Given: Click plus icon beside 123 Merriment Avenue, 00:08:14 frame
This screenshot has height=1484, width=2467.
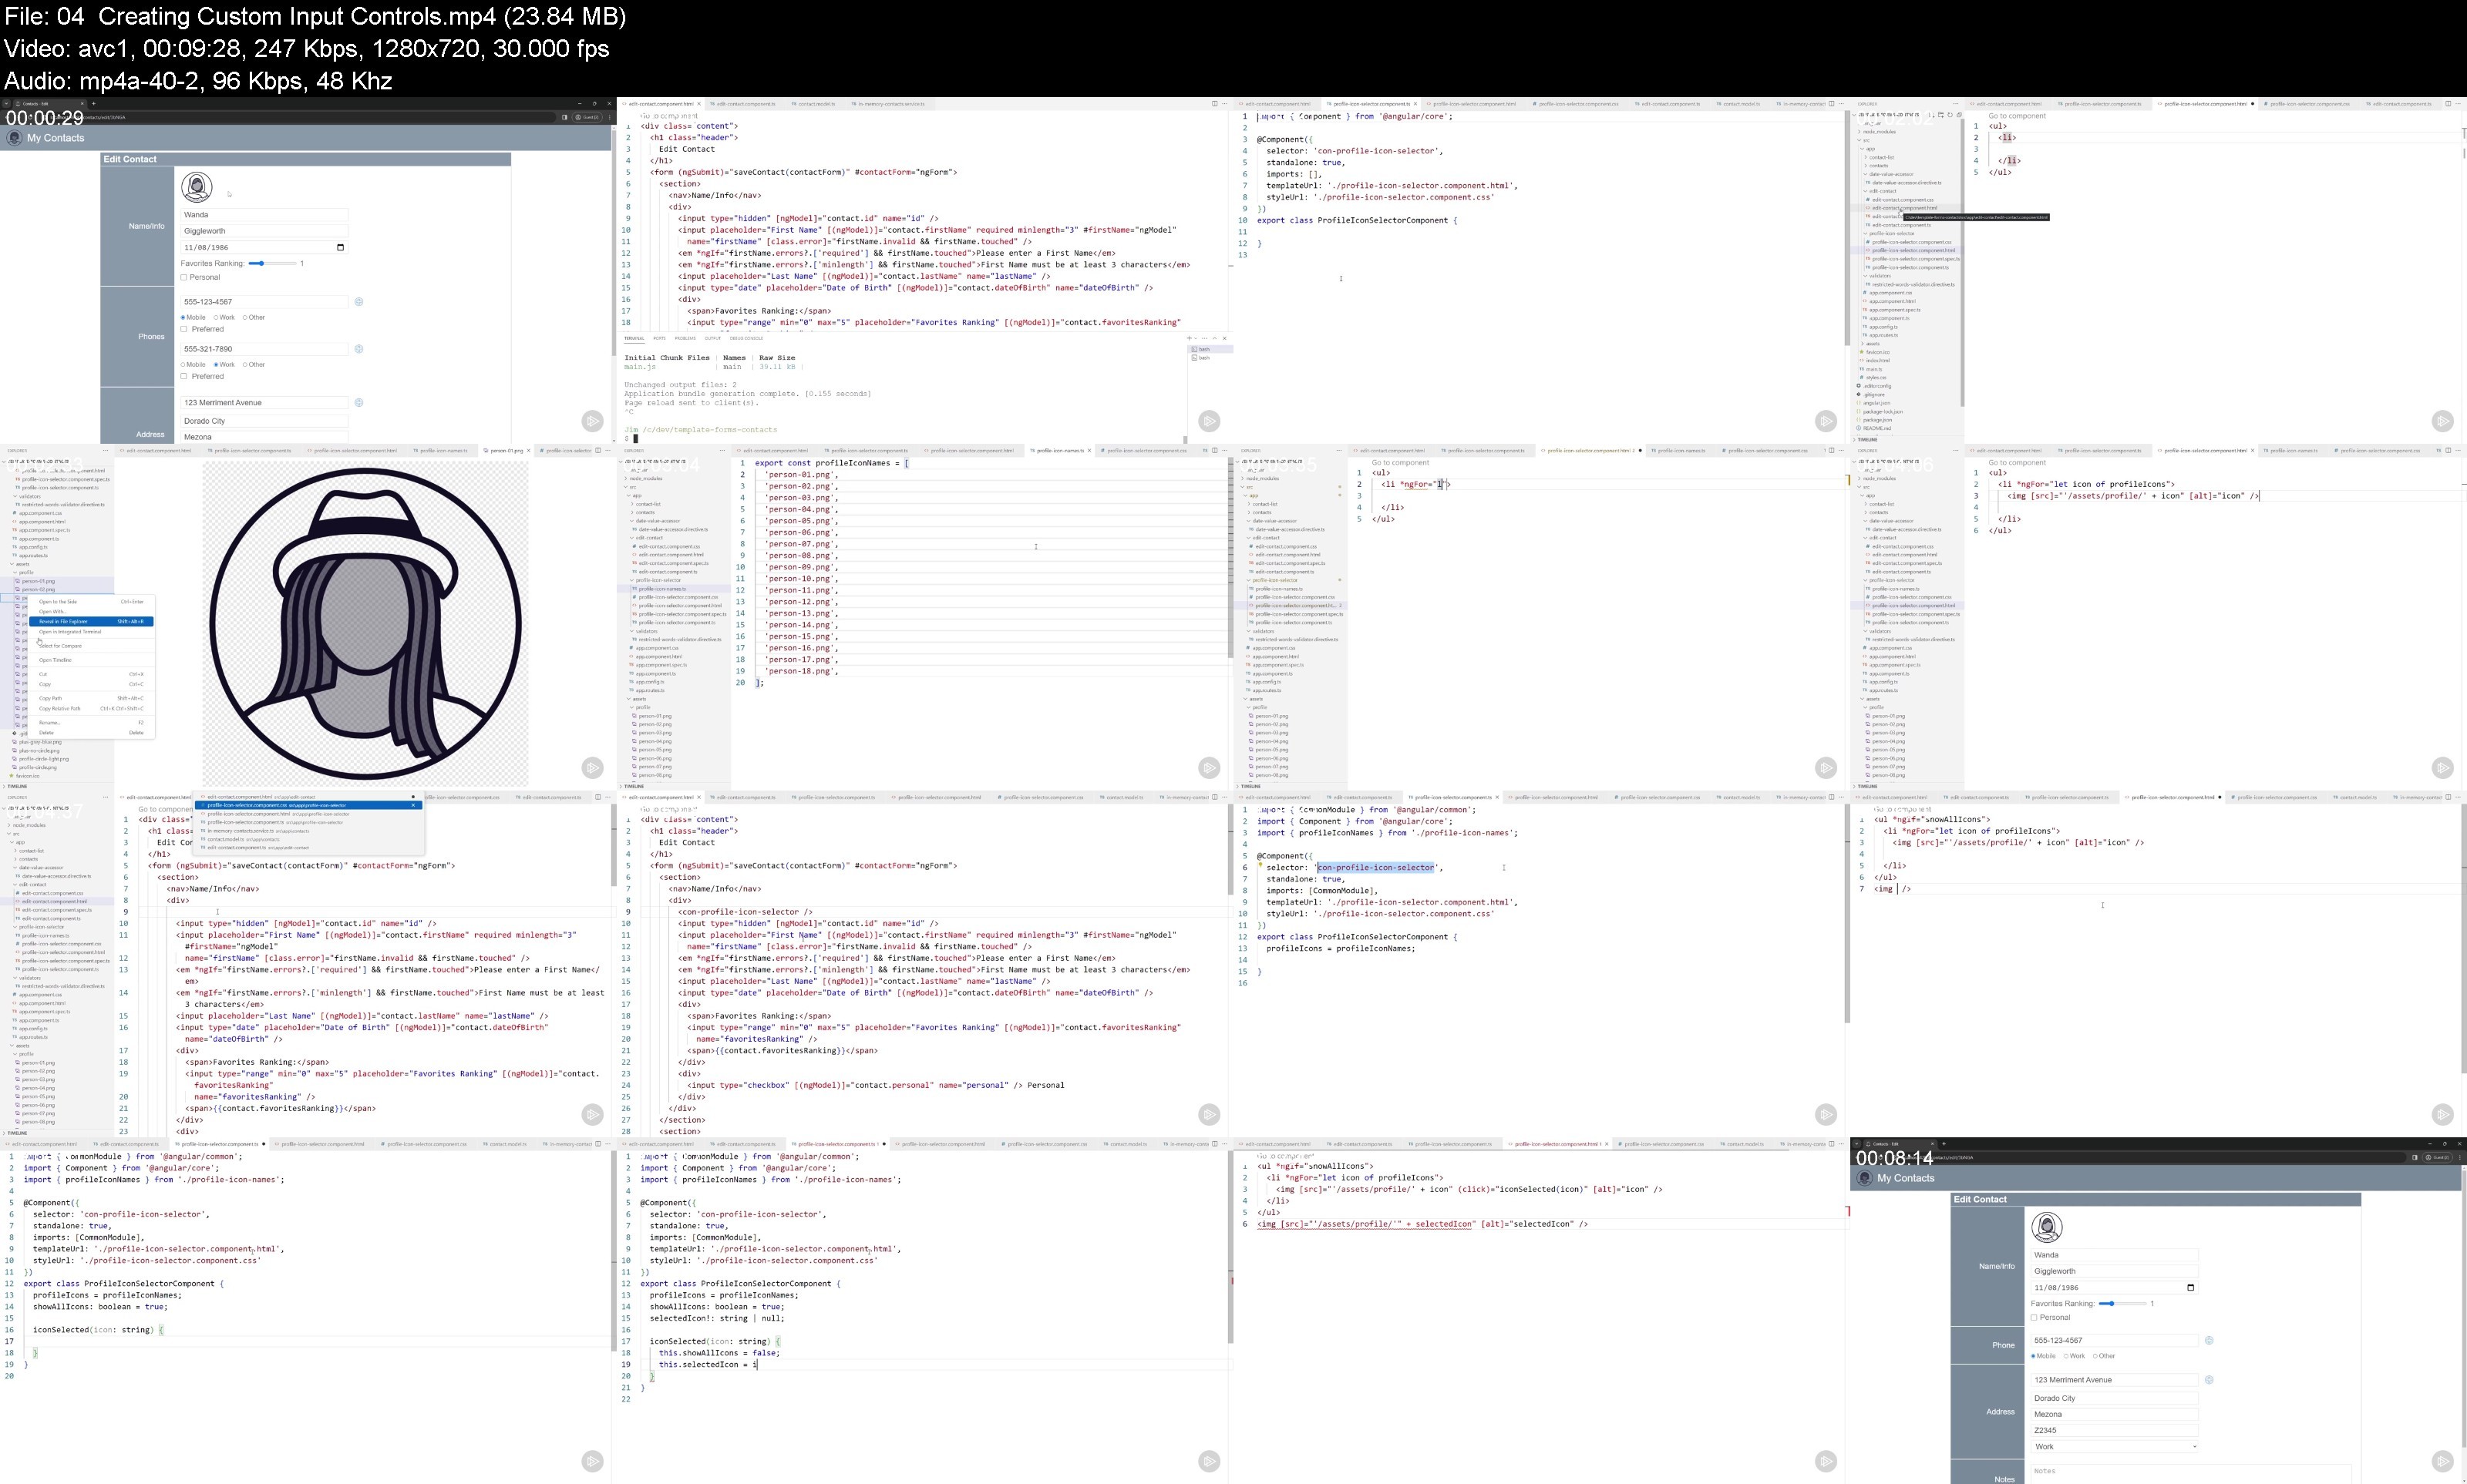Looking at the screenshot, I should point(2209,1380).
